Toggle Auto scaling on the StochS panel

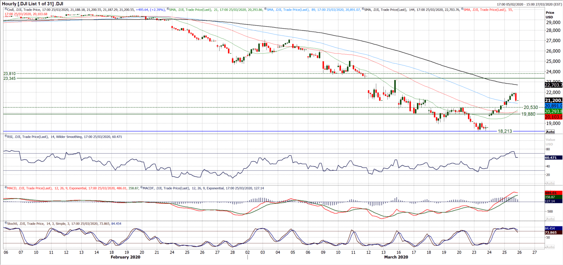(550, 248)
